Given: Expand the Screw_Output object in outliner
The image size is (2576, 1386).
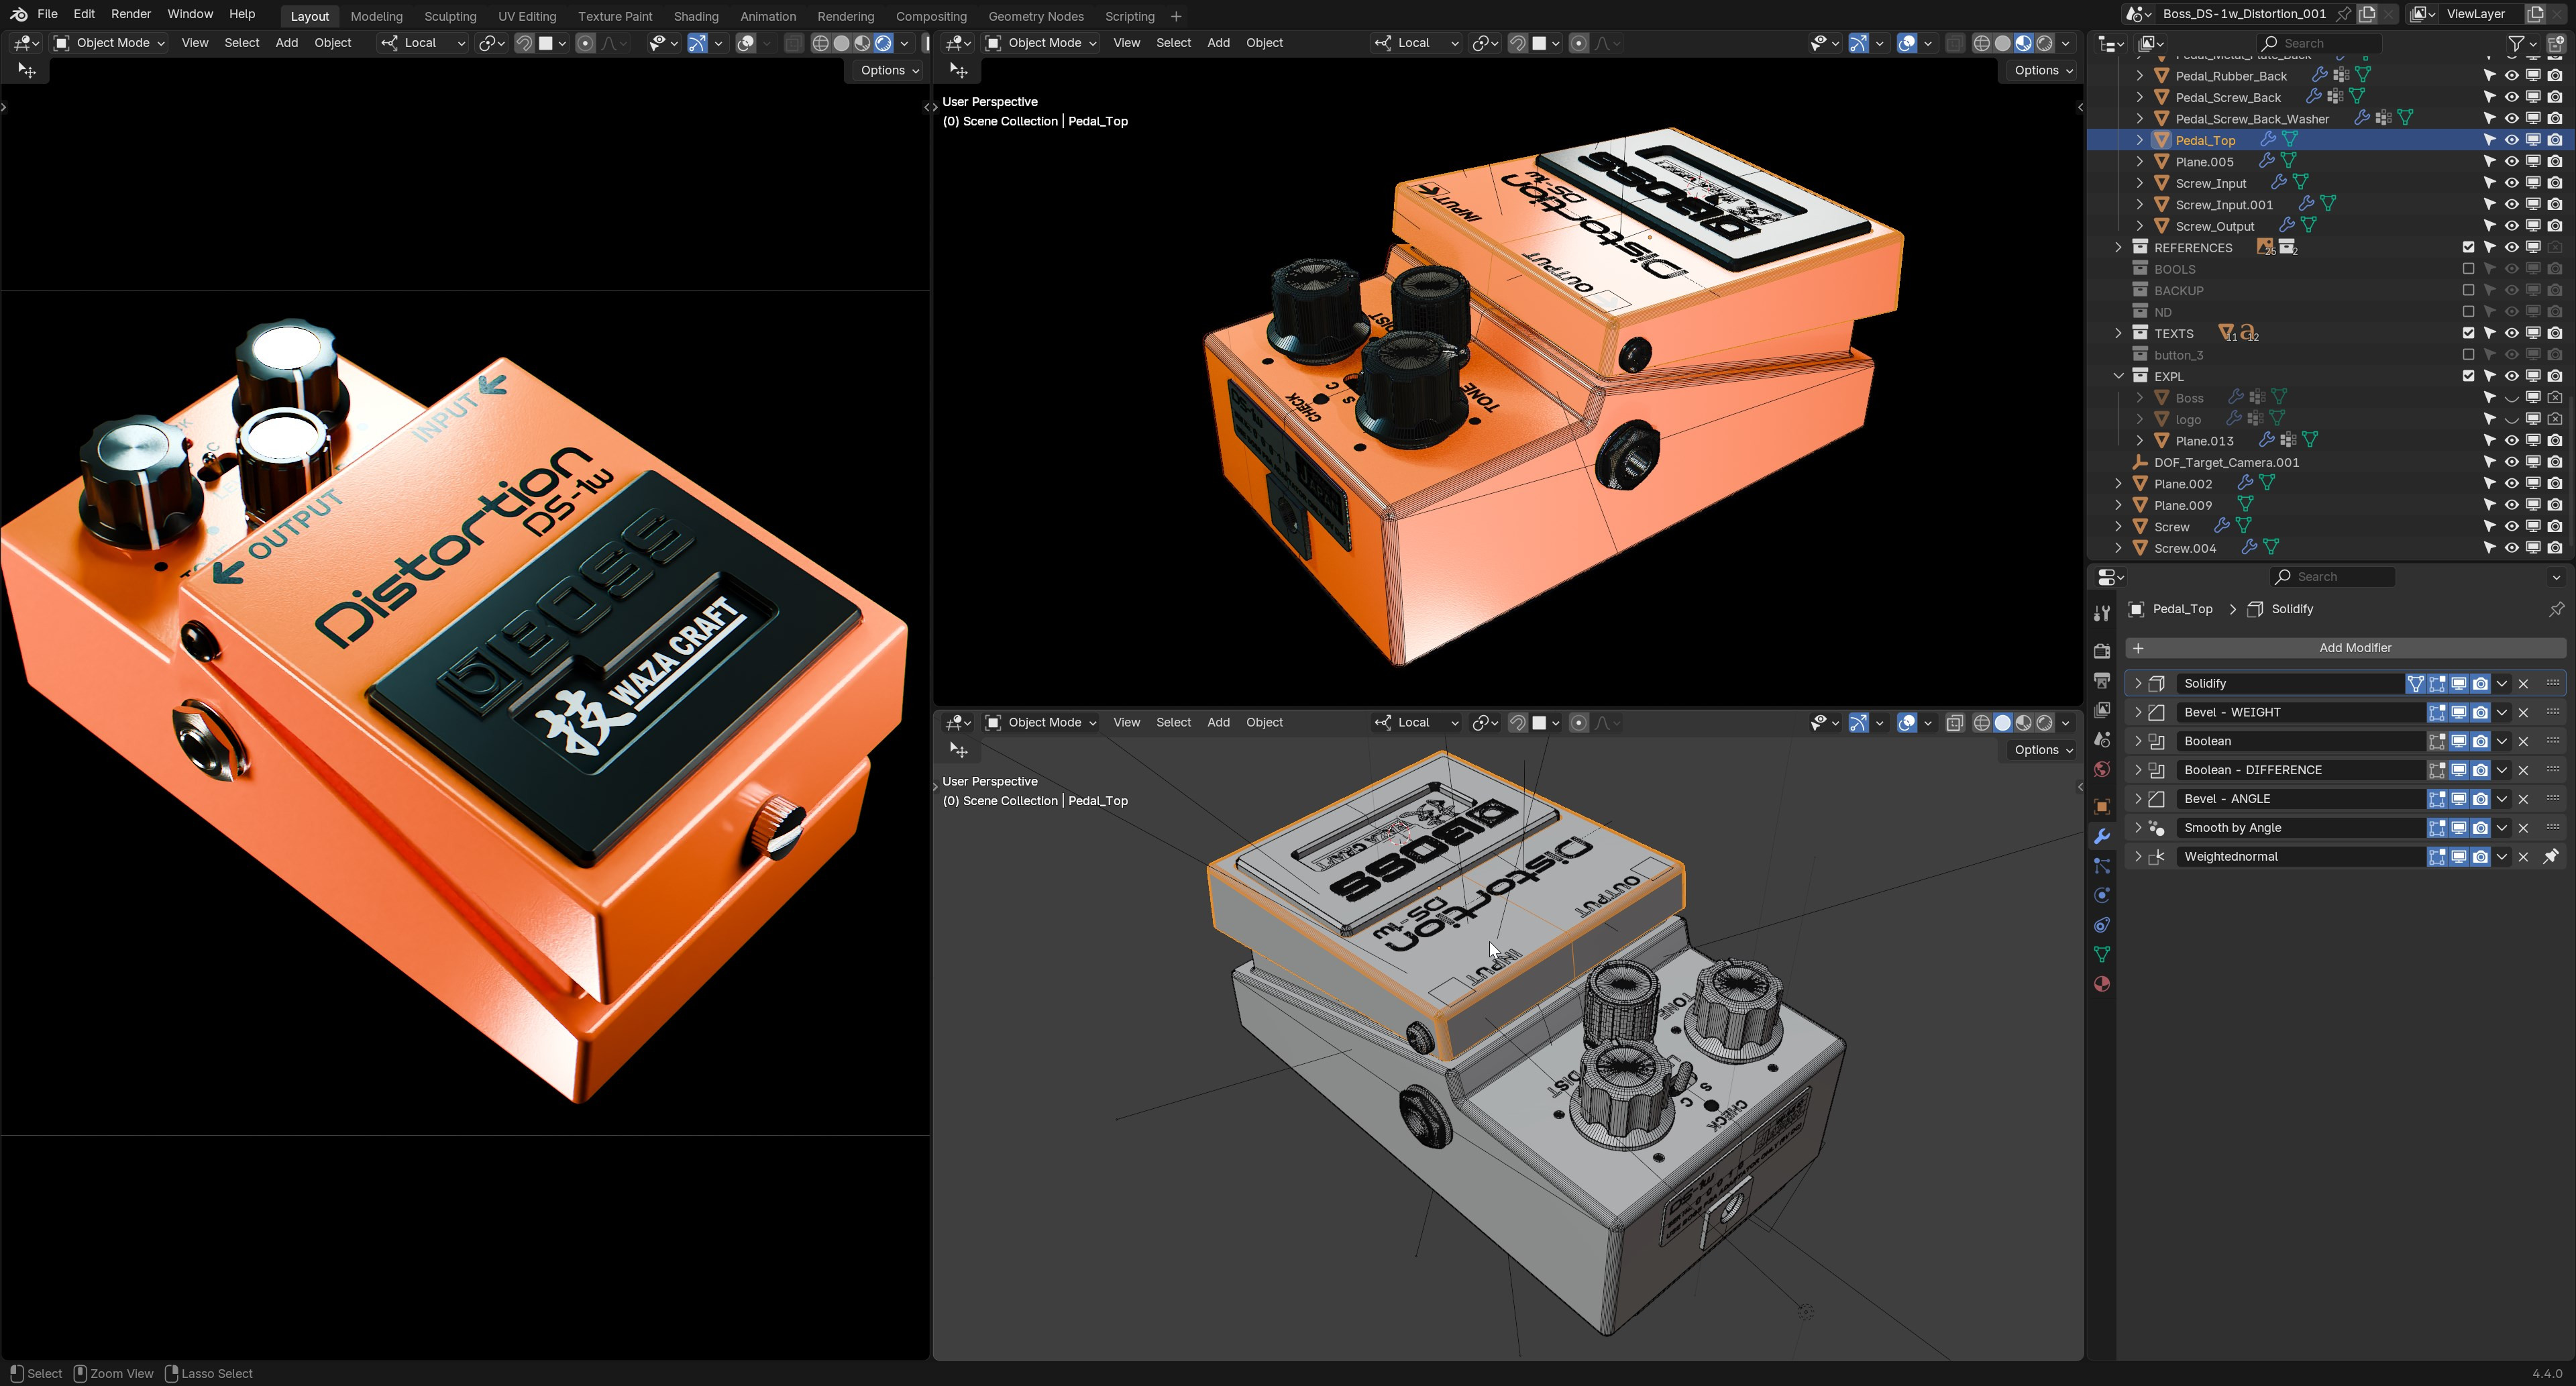Looking at the screenshot, I should [2140, 226].
